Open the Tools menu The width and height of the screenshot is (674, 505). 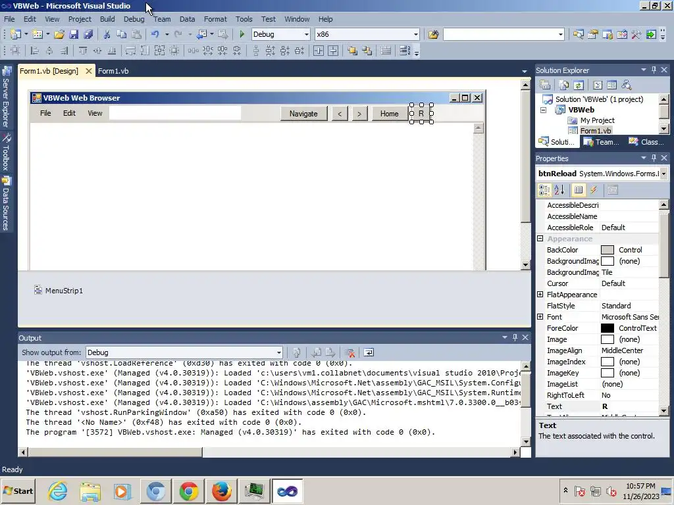[244, 19]
